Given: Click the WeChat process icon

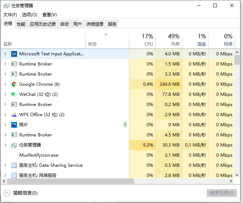Looking at the screenshot, I should click(14, 94).
